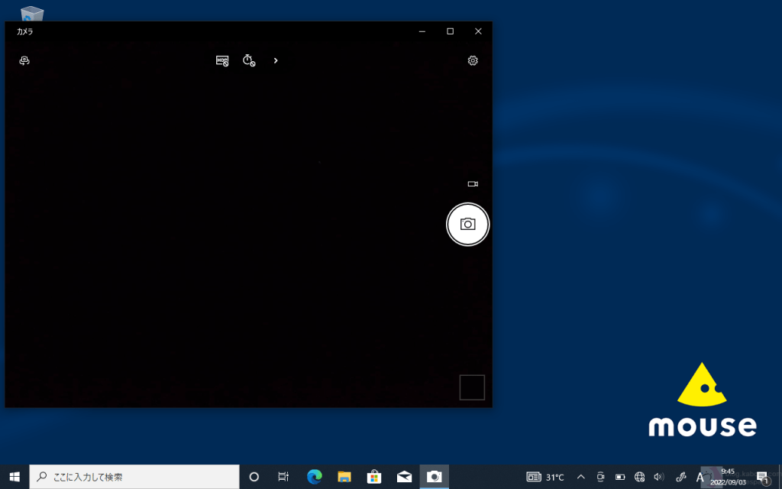
Task: Open File Explorer from the taskbar
Action: point(344,477)
